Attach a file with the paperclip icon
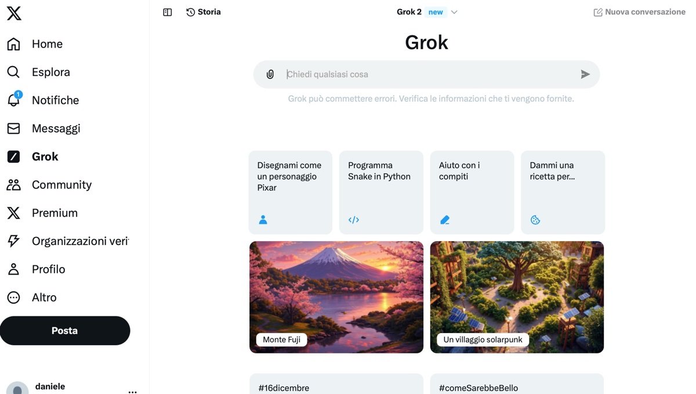696x394 pixels. coord(270,74)
